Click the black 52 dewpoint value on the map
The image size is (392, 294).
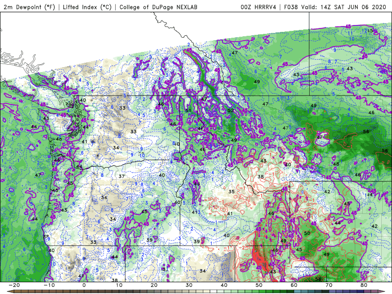(x=231, y=110)
